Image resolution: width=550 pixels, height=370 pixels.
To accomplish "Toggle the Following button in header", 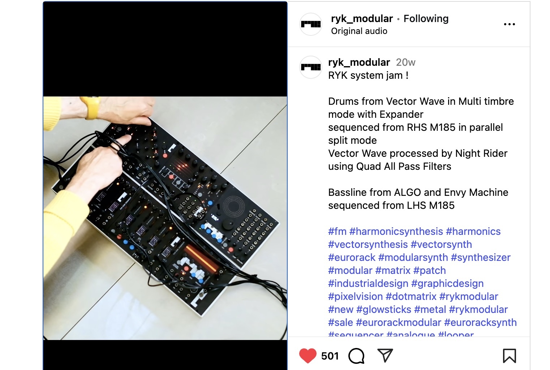I will coord(426,18).
